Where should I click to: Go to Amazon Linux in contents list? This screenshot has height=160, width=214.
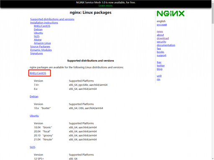[x=42, y=43]
